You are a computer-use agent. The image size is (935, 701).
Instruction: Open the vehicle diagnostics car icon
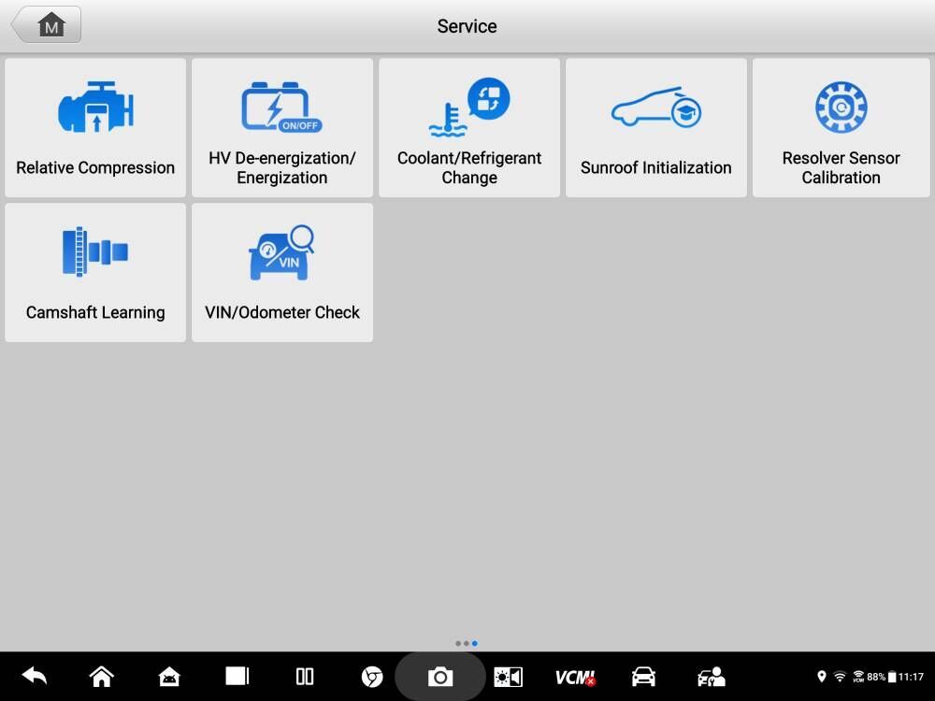643,677
